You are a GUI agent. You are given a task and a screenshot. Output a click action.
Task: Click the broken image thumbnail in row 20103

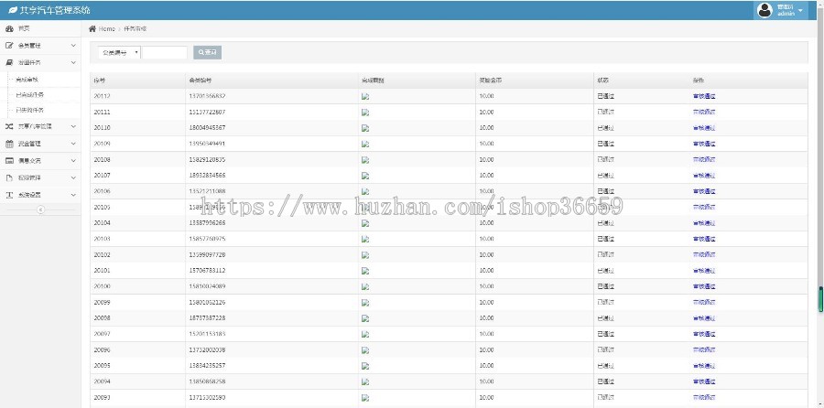(365, 240)
